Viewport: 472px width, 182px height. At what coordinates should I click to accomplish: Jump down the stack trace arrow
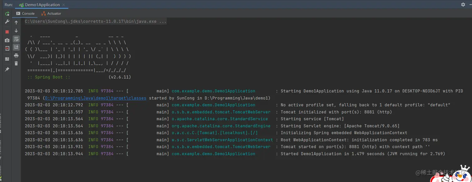tap(16, 31)
